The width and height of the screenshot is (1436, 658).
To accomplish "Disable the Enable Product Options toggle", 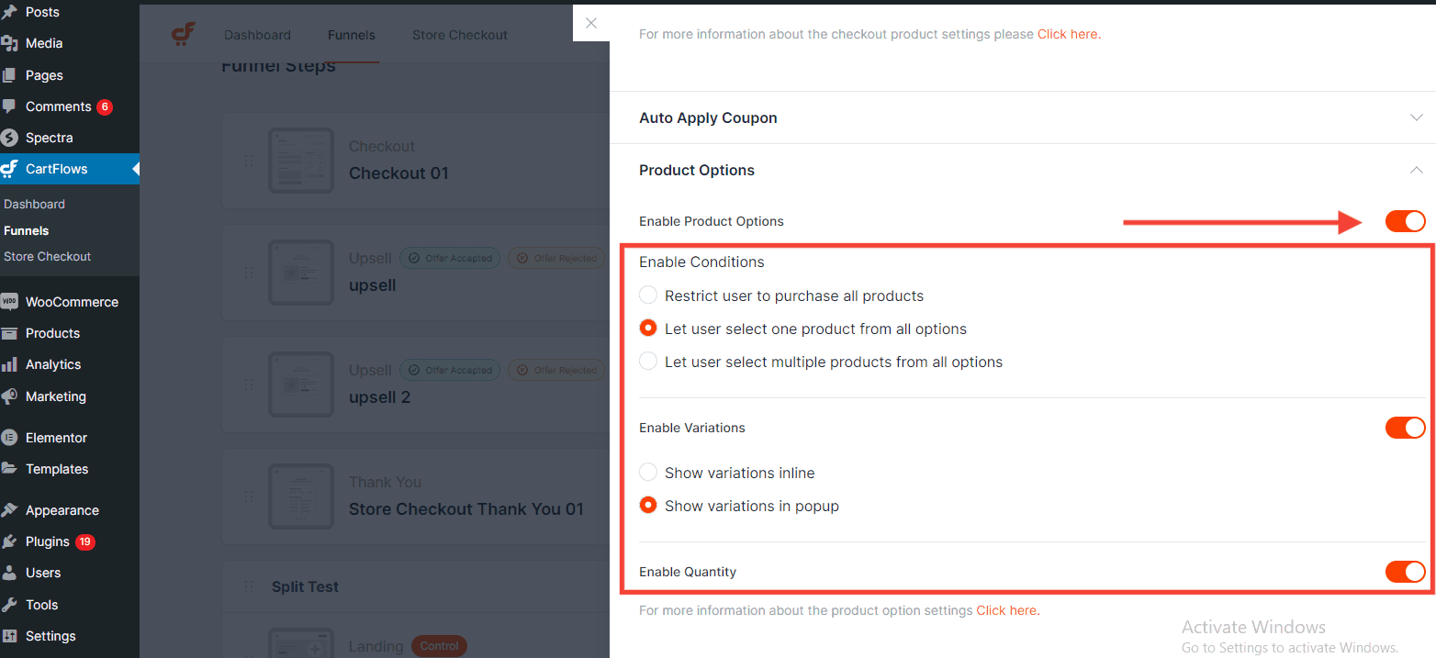I will [x=1405, y=221].
